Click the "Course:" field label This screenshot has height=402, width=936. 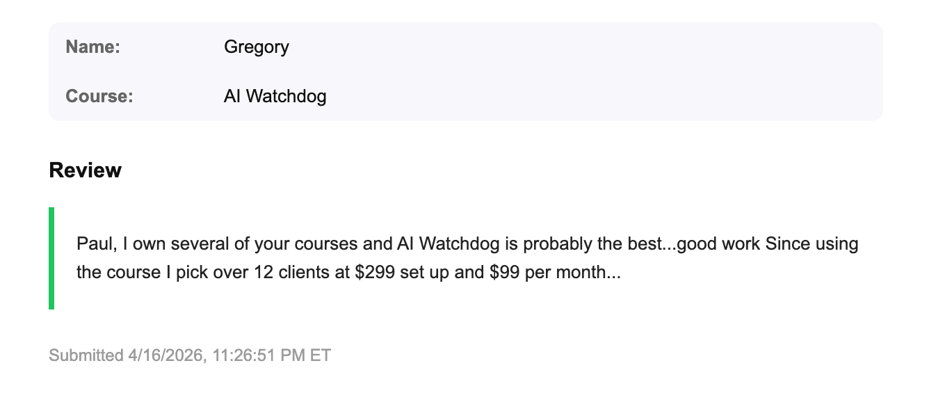(99, 96)
